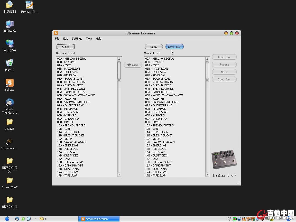
Task: Click the Save One button
Action: pyautogui.click(x=224, y=79)
